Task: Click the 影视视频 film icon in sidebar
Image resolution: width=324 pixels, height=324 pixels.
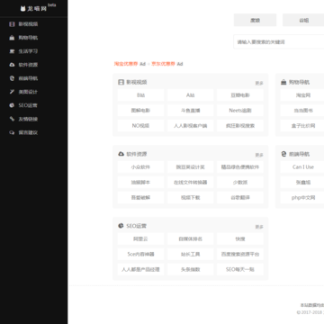Action: click(x=12, y=24)
